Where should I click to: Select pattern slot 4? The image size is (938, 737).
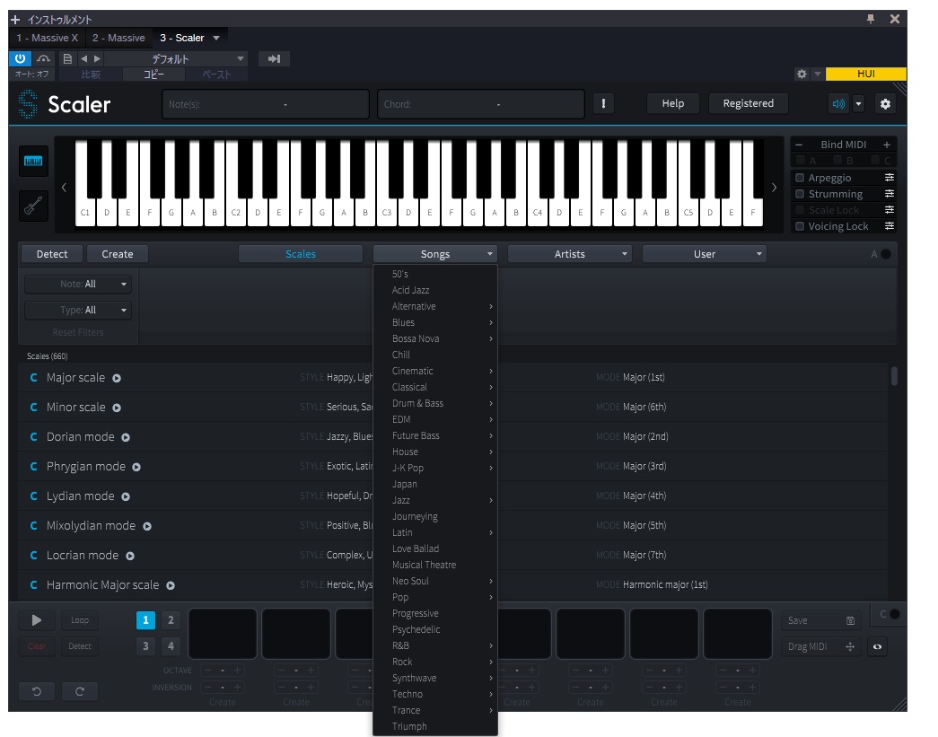coord(171,646)
